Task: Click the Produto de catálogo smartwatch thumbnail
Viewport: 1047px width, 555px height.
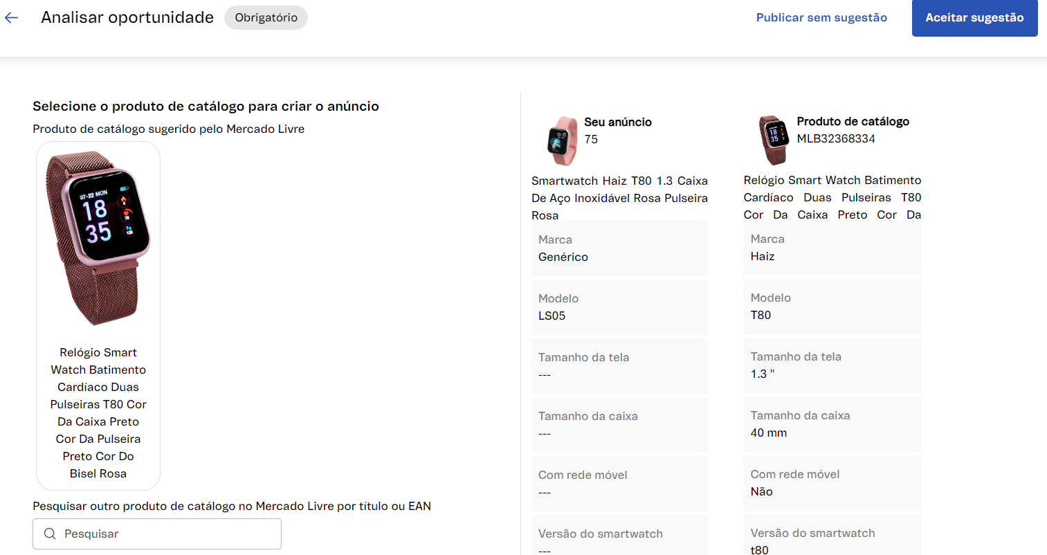Action: [x=774, y=140]
